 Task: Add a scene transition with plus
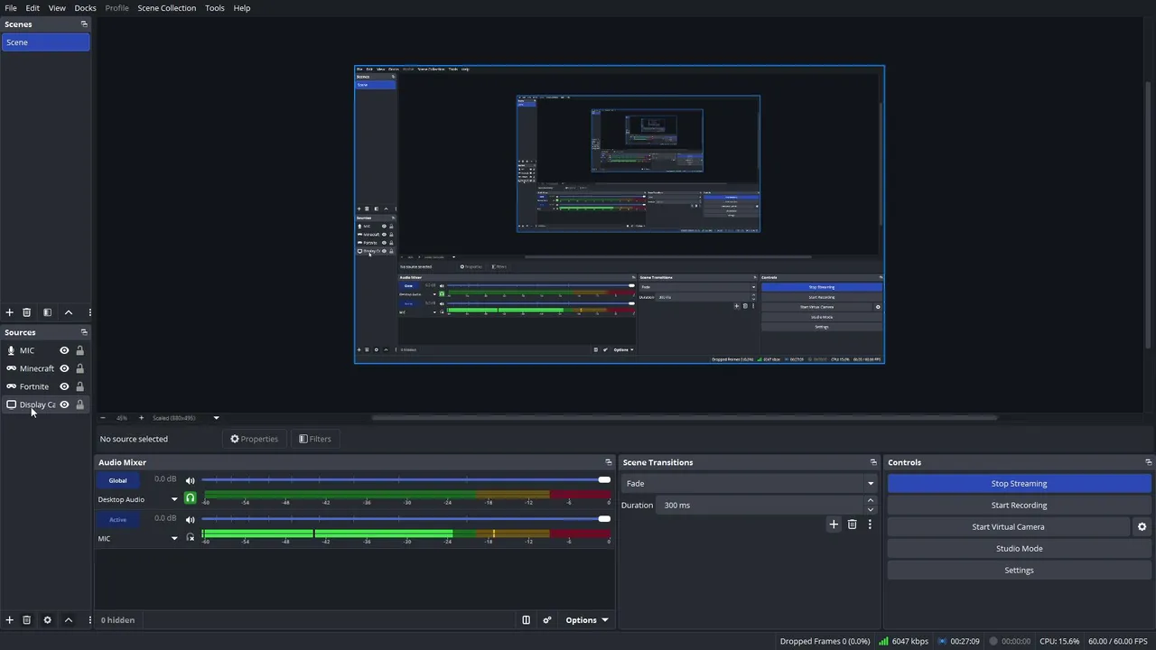[834, 525]
